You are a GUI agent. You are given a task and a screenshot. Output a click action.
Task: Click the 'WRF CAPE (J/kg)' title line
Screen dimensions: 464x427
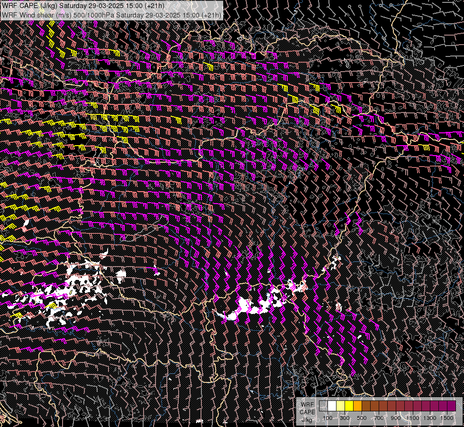(83, 6)
